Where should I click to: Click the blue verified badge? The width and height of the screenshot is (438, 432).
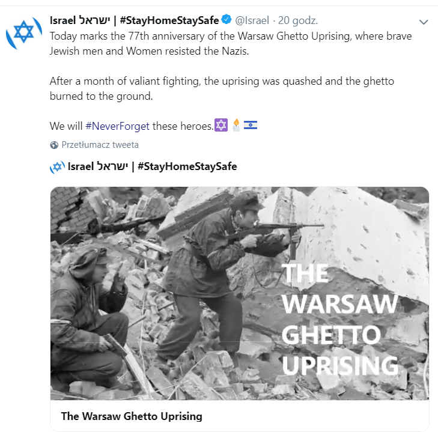(x=227, y=20)
